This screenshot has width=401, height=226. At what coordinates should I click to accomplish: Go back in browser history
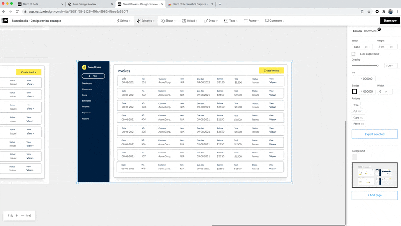click(x=4, y=11)
